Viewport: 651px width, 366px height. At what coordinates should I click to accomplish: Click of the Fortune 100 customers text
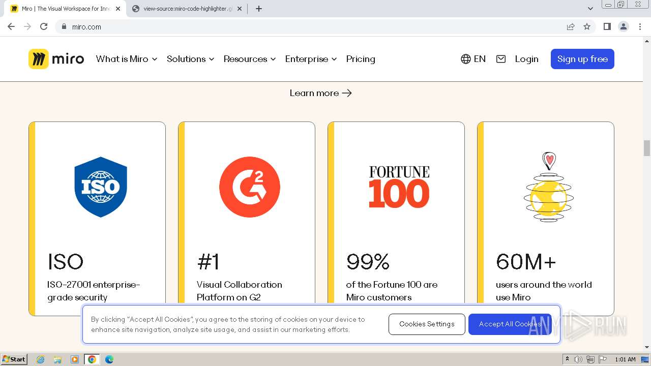(x=392, y=291)
